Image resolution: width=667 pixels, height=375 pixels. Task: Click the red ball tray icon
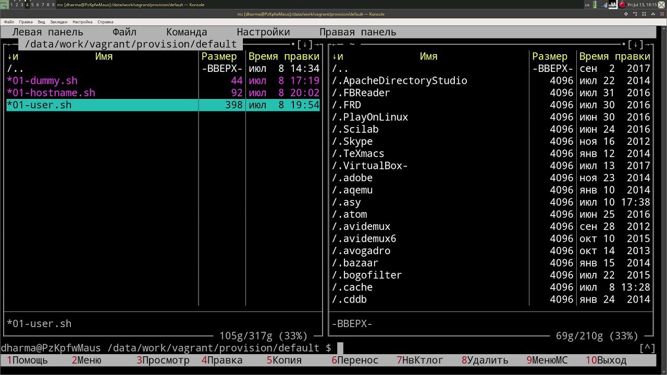click(x=622, y=5)
